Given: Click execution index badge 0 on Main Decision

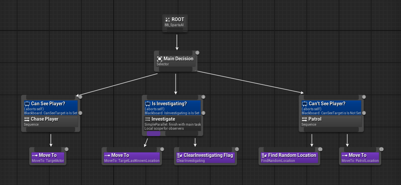Looking at the screenshot, I should [x=197, y=53].
